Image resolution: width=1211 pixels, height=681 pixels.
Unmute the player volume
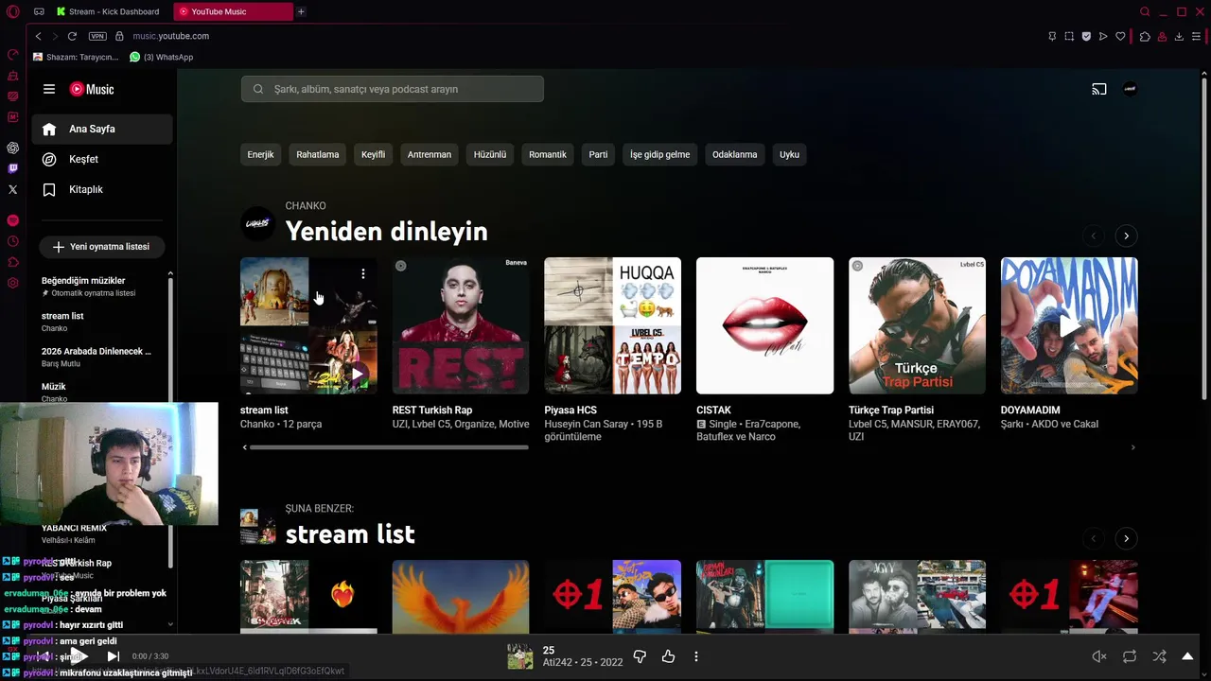1099,656
